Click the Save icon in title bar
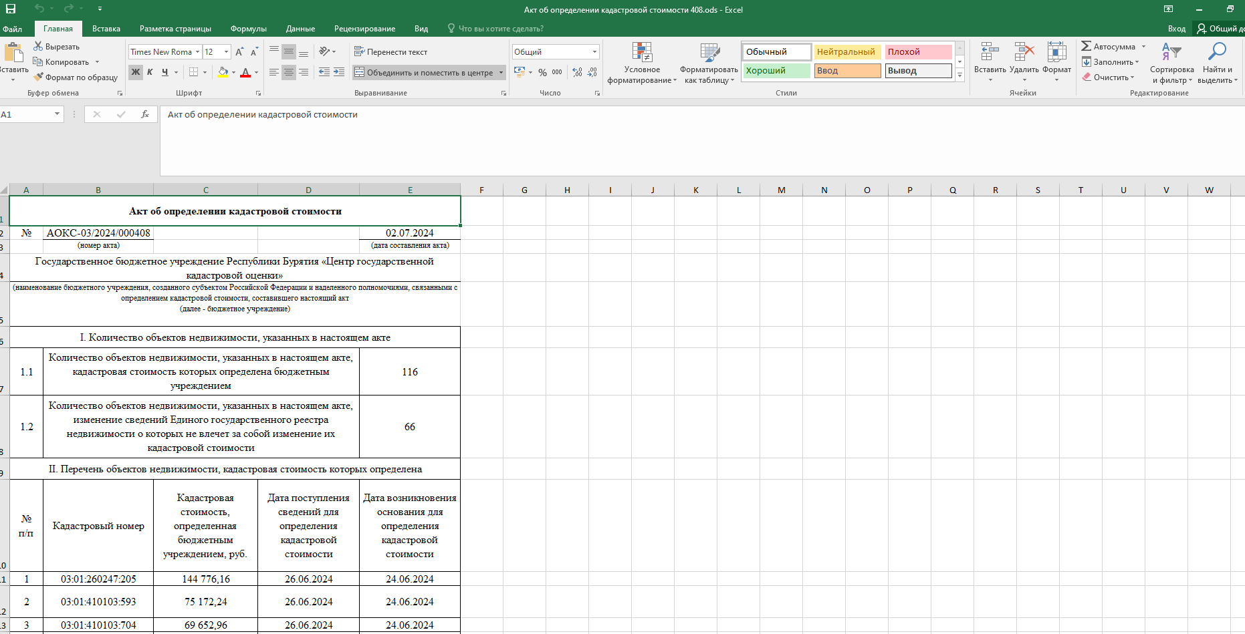 click(11, 9)
